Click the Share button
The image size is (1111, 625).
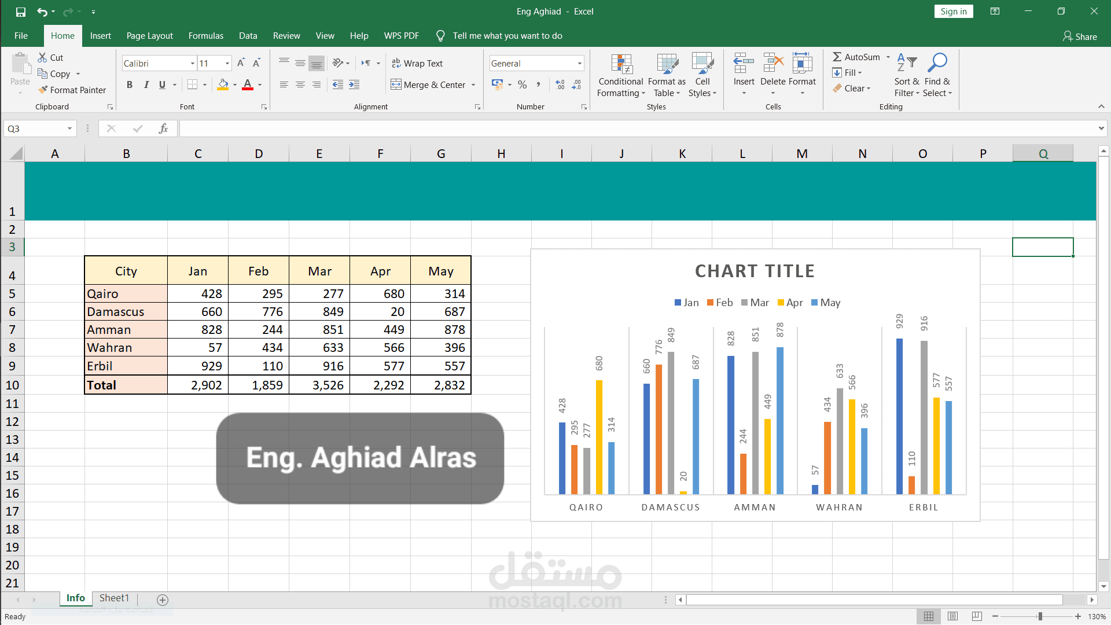1080,36
